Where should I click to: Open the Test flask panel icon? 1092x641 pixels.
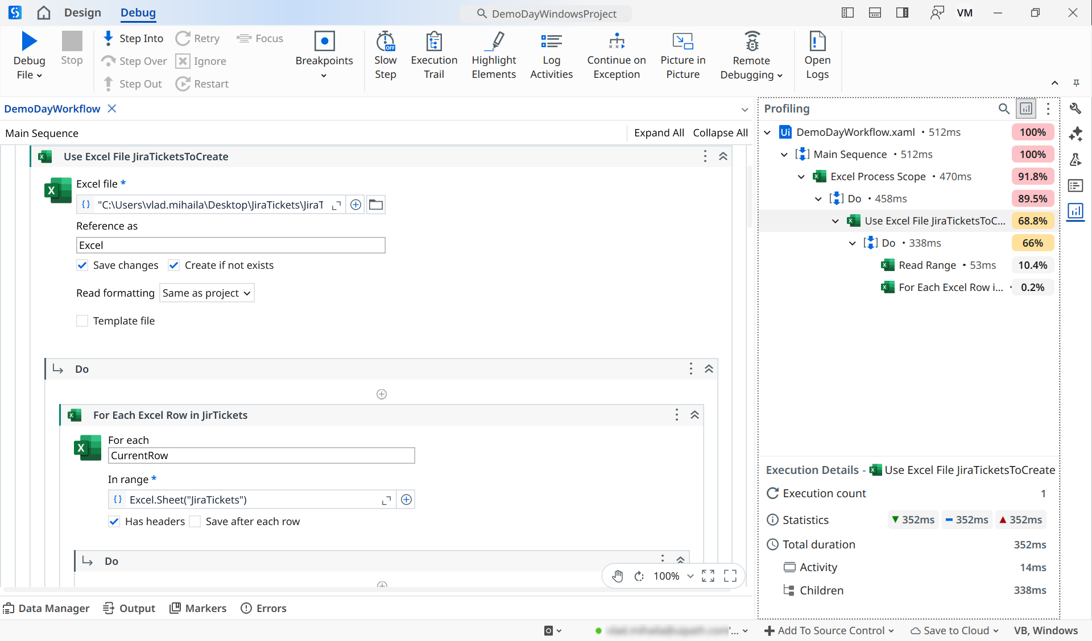point(1076,160)
